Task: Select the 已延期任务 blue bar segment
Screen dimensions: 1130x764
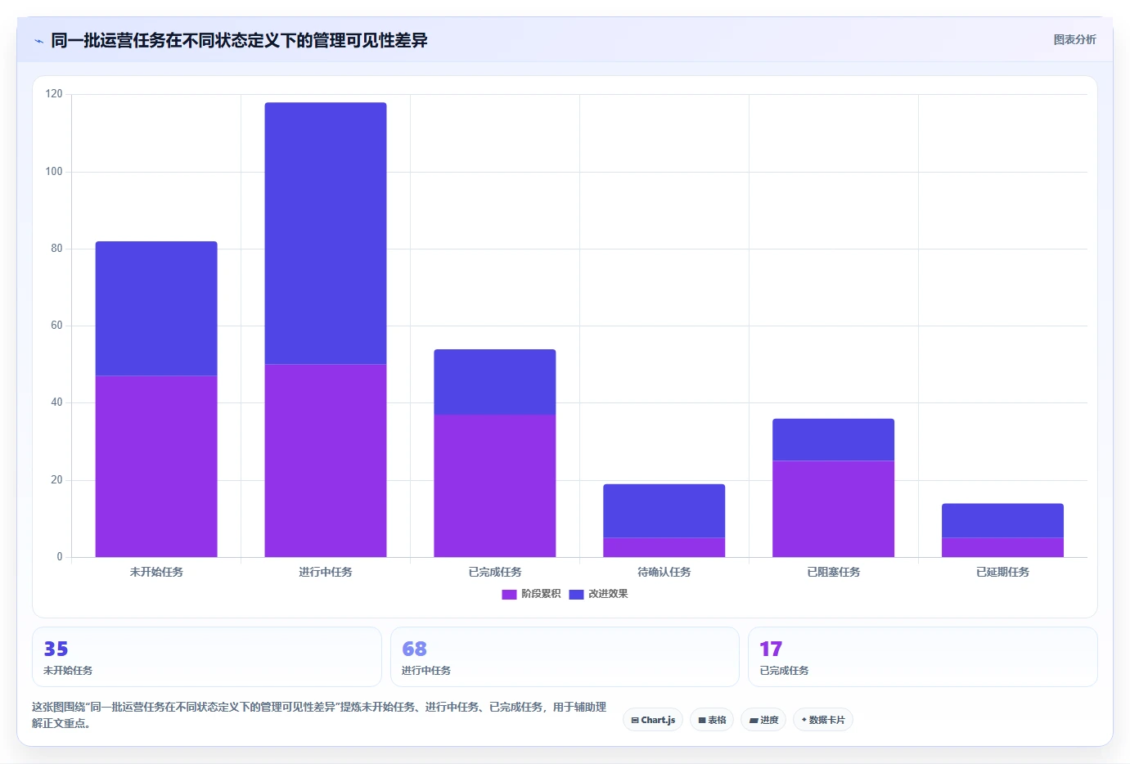Action: pos(1003,520)
